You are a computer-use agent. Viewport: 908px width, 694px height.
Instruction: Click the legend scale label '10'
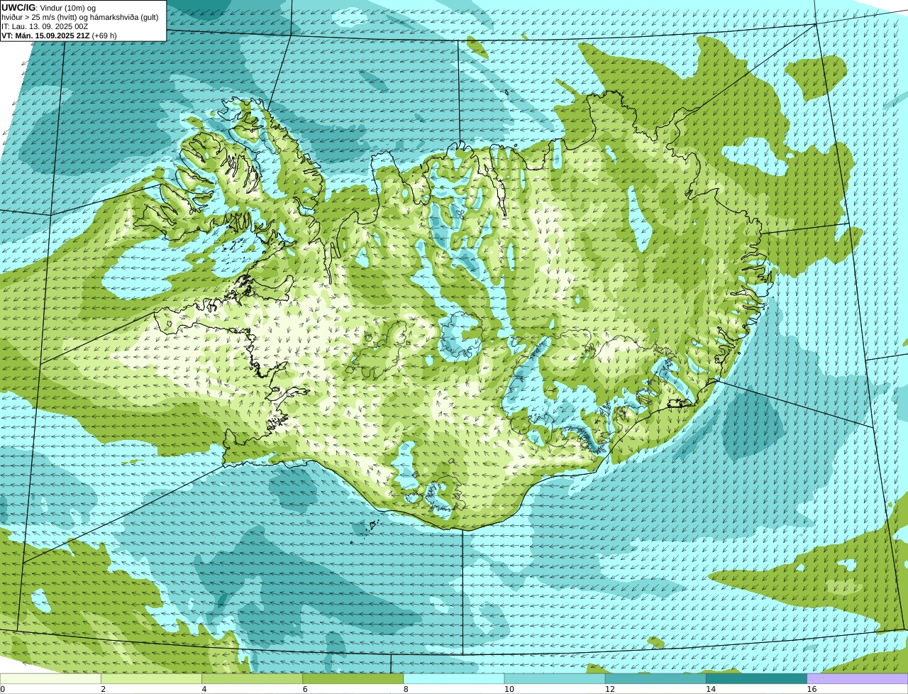click(509, 689)
